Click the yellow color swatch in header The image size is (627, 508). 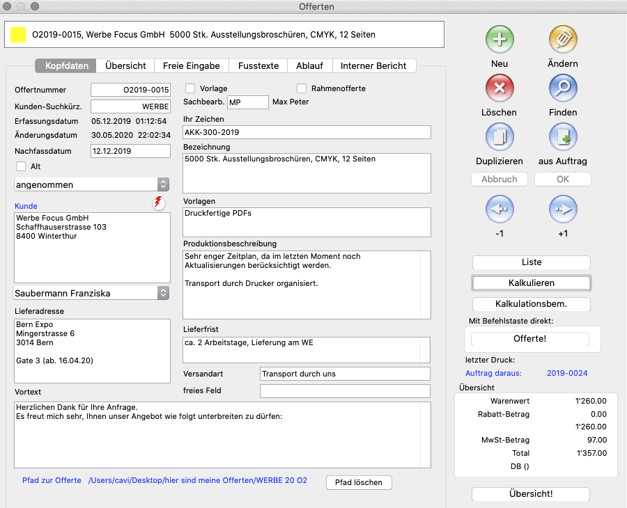click(x=18, y=35)
